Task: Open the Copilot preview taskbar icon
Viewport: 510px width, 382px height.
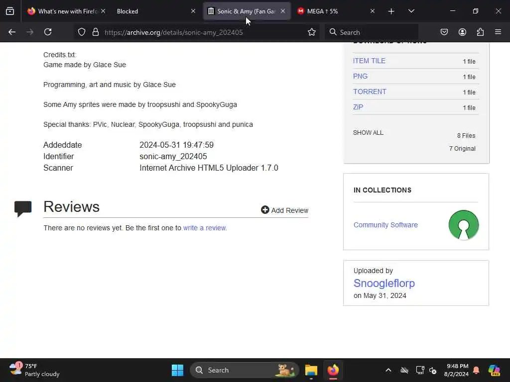Action: click(494, 370)
